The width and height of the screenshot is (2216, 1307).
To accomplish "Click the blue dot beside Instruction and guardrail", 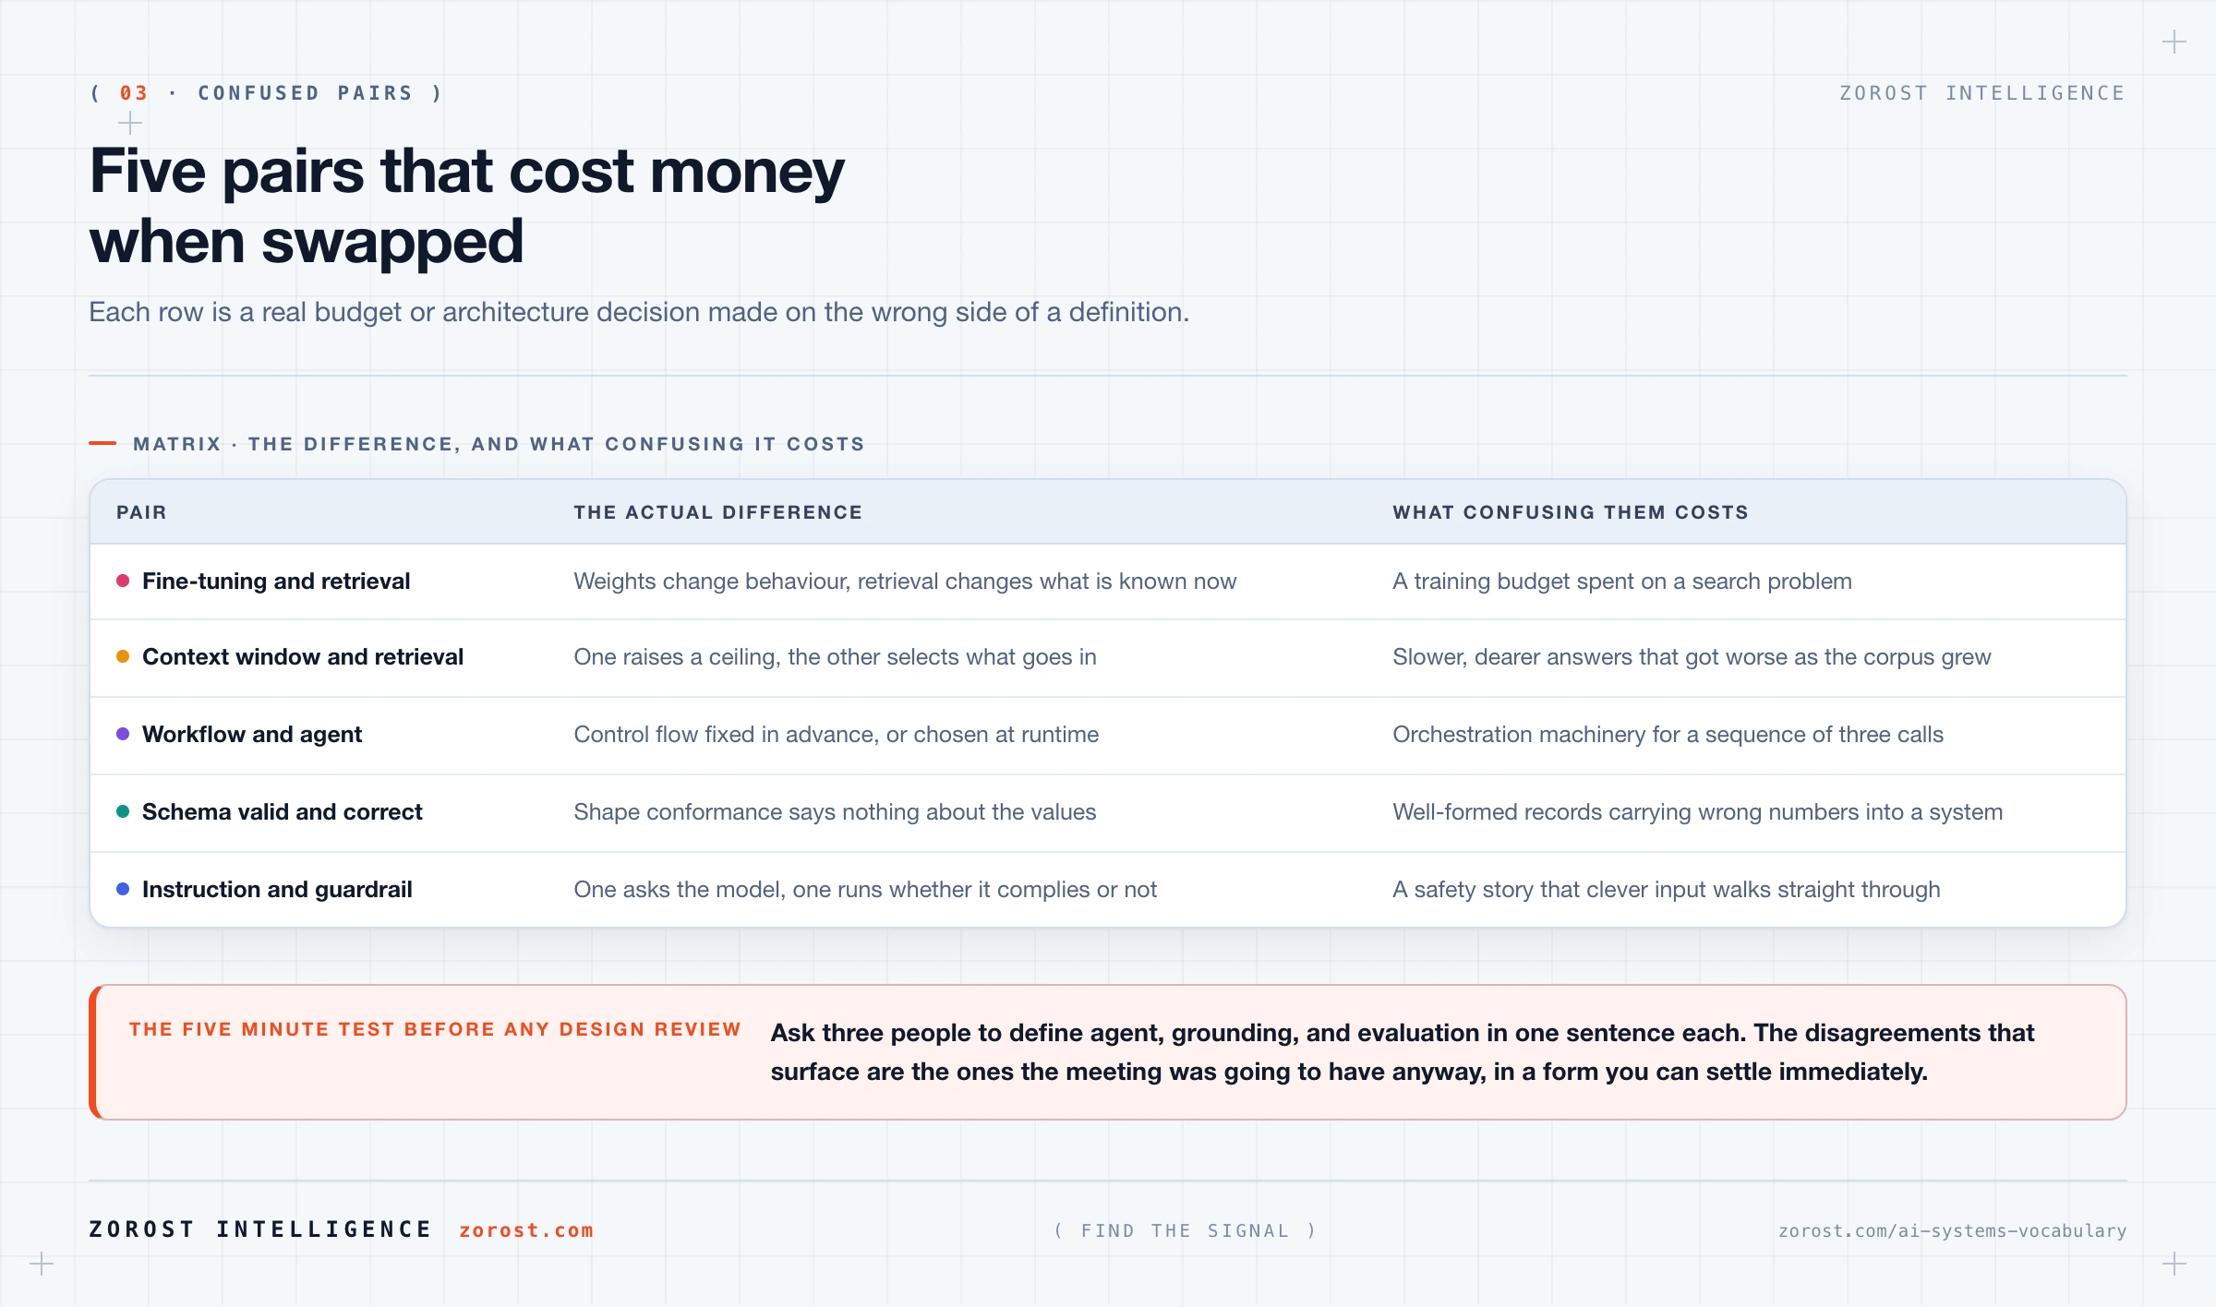I will [123, 889].
